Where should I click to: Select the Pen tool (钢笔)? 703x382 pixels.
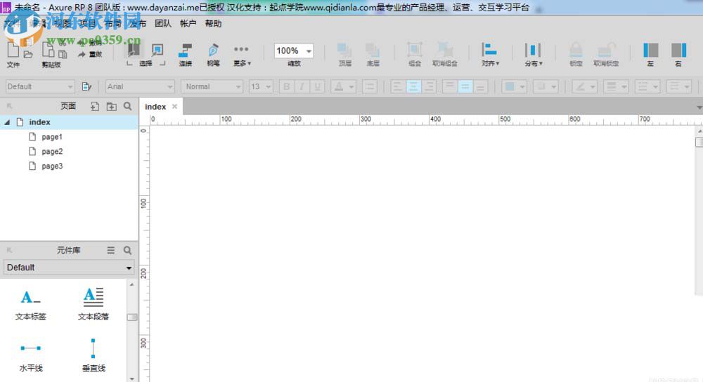pyautogui.click(x=214, y=55)
